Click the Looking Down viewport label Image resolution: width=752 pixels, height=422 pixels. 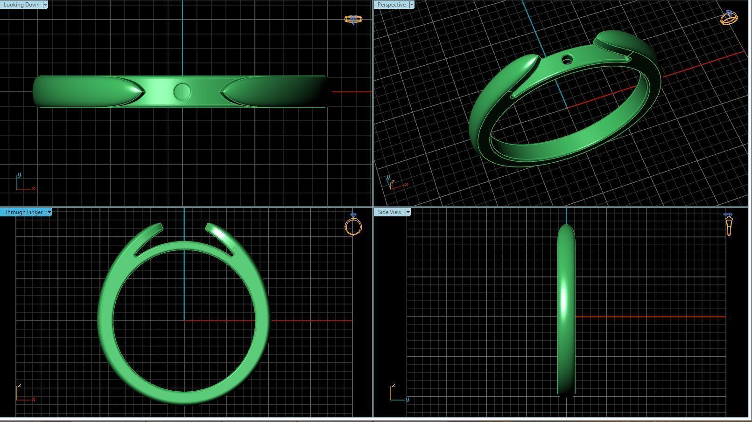pyautogui.click(x=21, y=5)
